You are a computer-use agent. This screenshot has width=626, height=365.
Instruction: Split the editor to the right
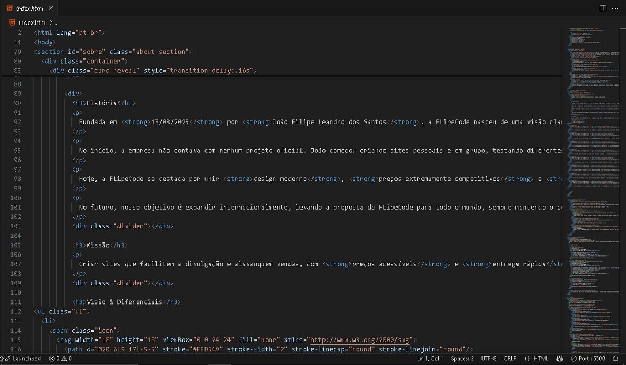coord(603,8)
